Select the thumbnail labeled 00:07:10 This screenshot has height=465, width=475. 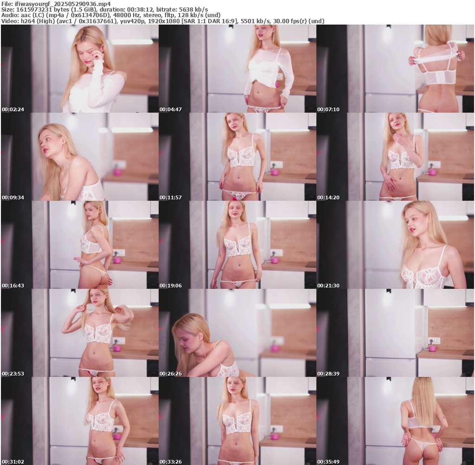click(395, 69)
